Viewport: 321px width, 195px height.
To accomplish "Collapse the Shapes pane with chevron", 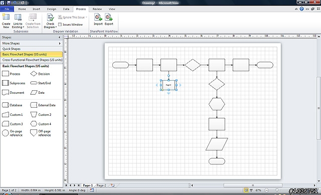I will click(59, 38).
